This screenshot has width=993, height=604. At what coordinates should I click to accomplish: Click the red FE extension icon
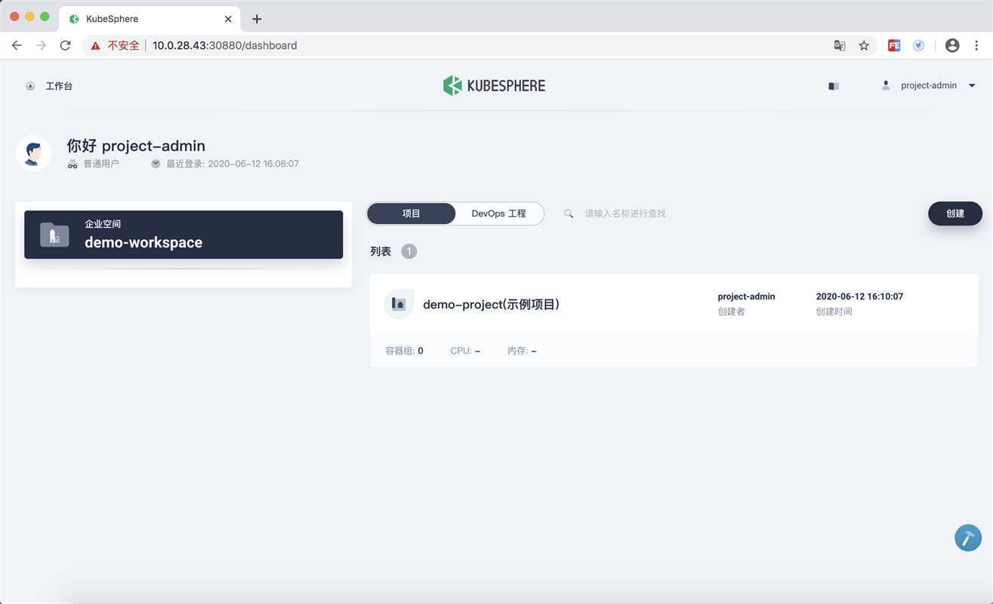coord(894,45)
